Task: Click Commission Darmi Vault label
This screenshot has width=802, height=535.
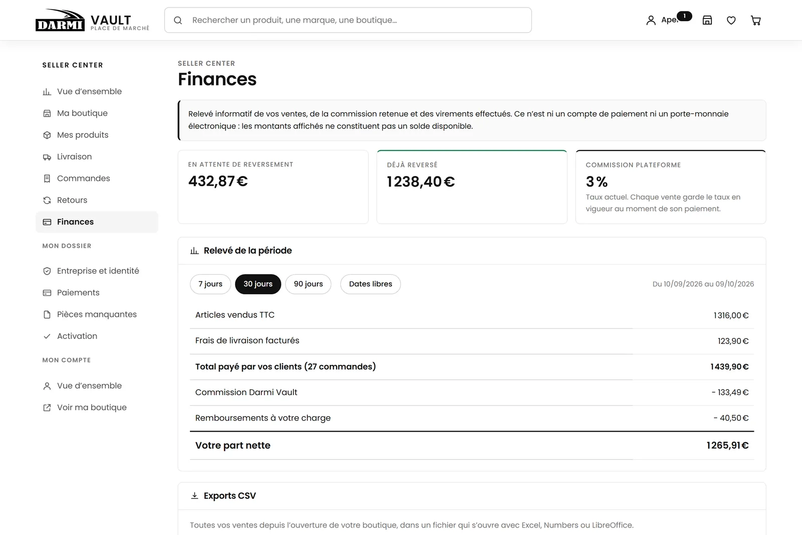Action: coord(246,392)
